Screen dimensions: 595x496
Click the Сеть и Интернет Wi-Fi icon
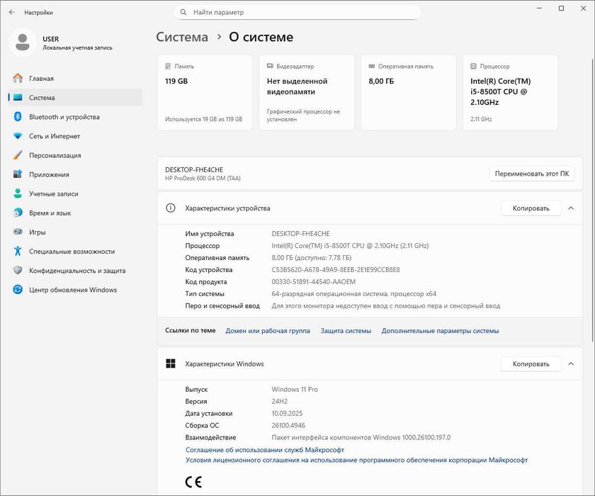pos(18,136)
